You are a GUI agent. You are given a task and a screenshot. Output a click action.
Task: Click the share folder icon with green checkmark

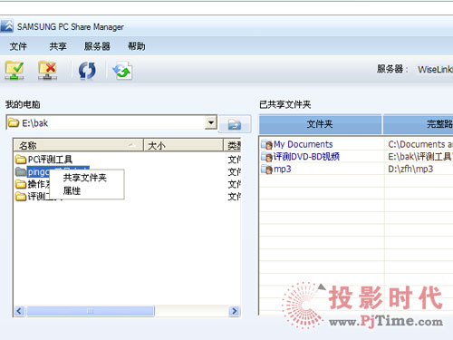14,71
